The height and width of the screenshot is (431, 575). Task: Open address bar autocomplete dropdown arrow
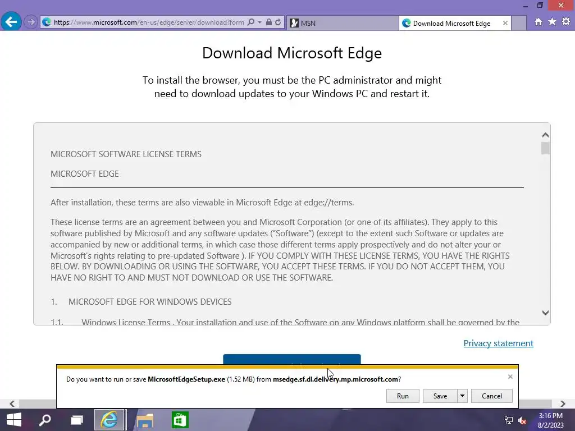(x=259, y=22)
